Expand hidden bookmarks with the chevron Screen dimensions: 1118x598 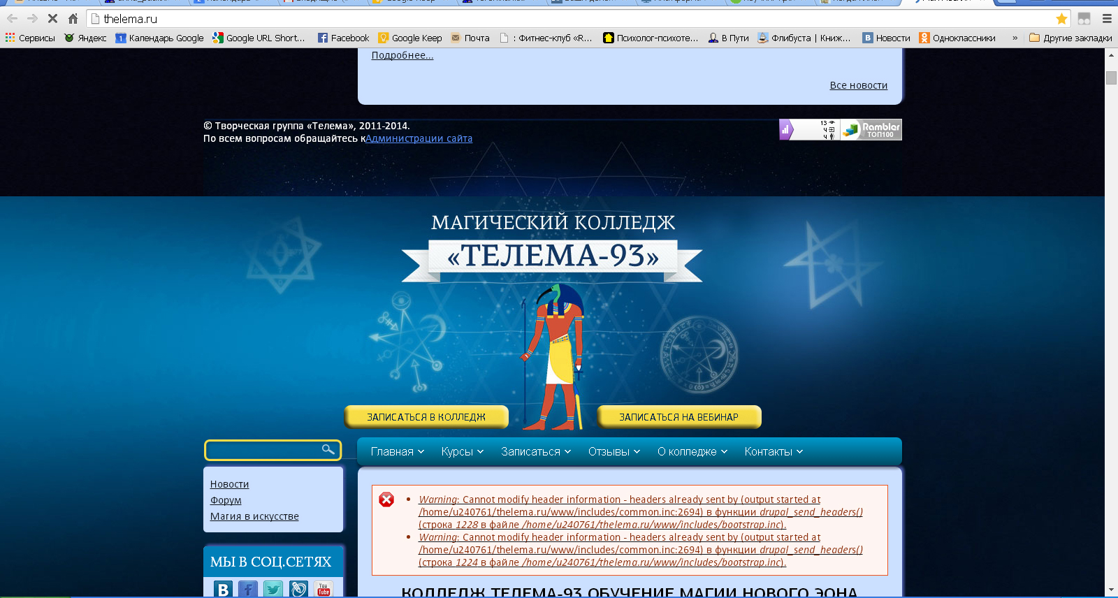[x=1015, y=38]
